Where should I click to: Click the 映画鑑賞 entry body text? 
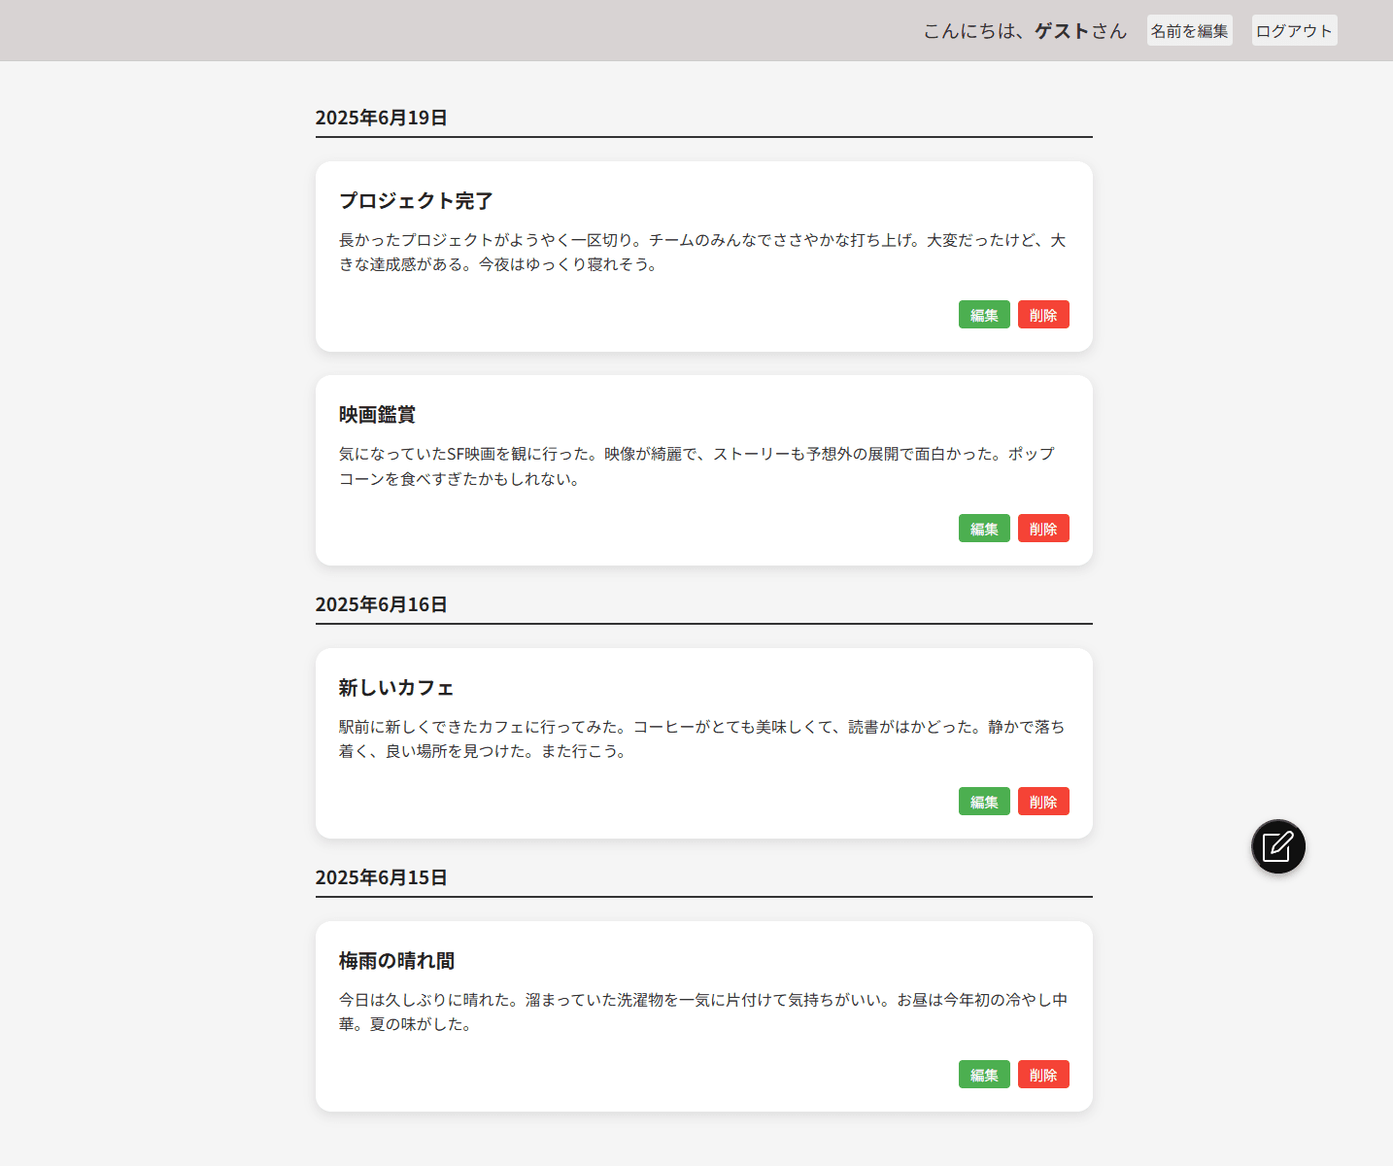click(696, 466)
